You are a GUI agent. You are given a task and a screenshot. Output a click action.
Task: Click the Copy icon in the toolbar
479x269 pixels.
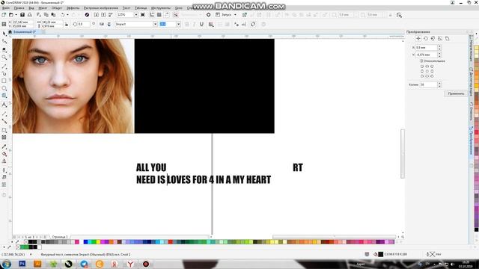click(46, 15)
